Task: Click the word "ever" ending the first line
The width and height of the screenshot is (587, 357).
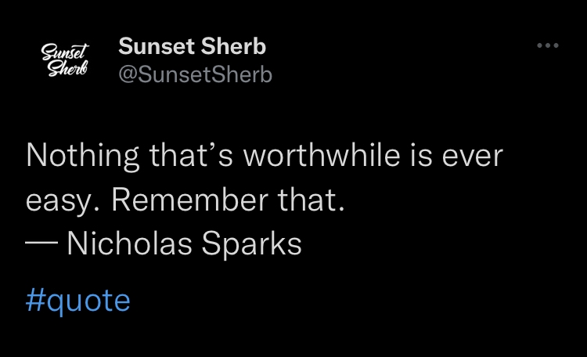Action: point(473,157)
